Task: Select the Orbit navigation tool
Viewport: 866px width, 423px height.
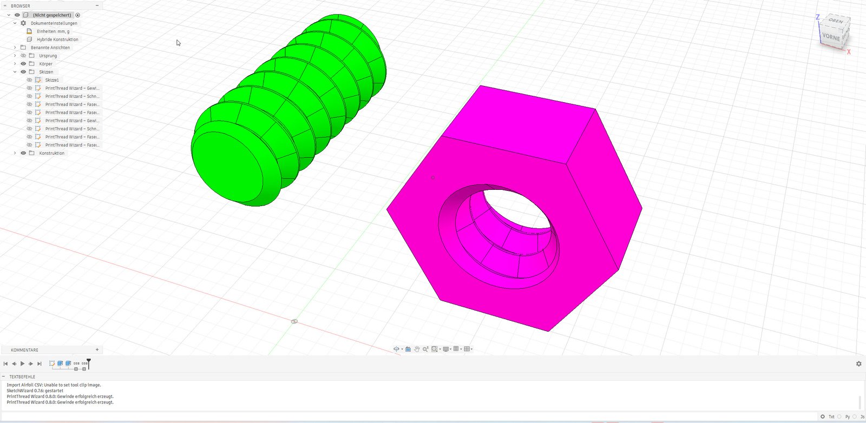Action: click(x=396, y=349)
